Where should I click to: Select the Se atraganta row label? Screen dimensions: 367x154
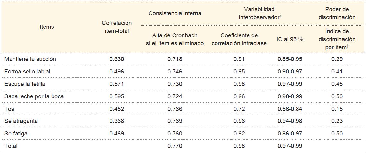click(20, 121)
